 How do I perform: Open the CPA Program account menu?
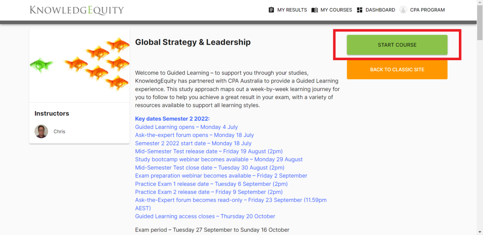point(427,10)
